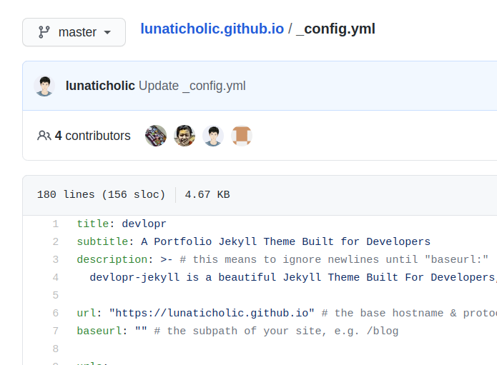The width and height of the screenshot is (497, 365).
Task: Open the first contributor's avatar
Action: 156,136
